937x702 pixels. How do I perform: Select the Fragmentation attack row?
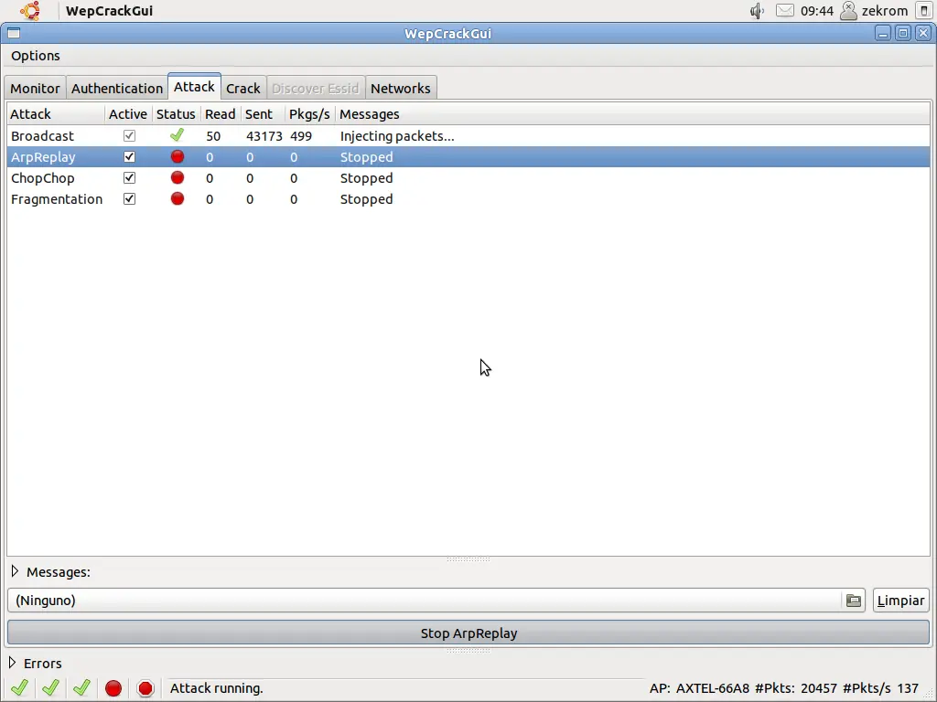click(468, 198)
